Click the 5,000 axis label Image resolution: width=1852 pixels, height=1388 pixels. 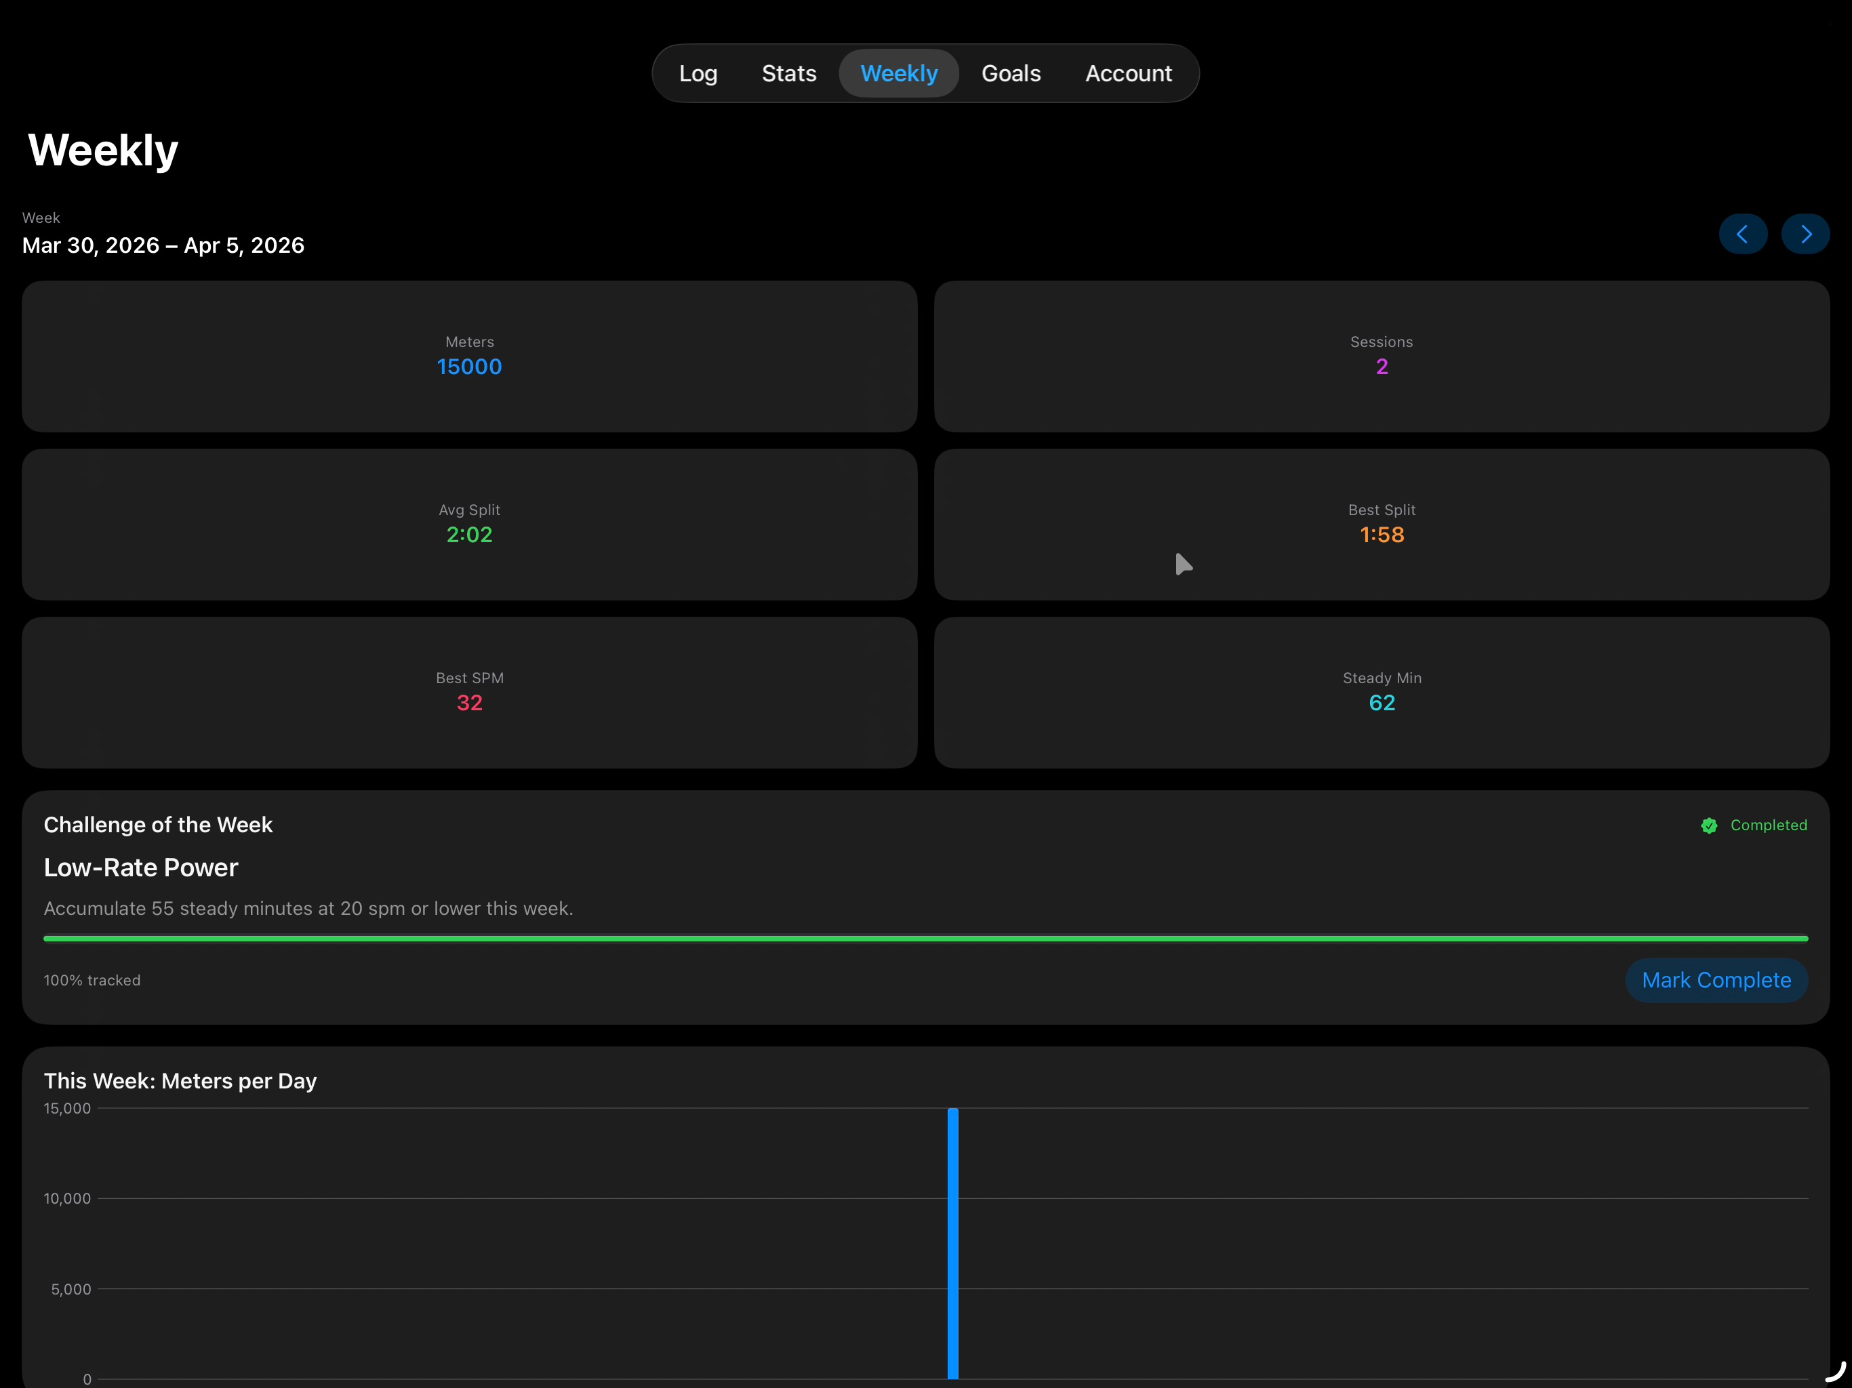click(x=71, y=1289)
